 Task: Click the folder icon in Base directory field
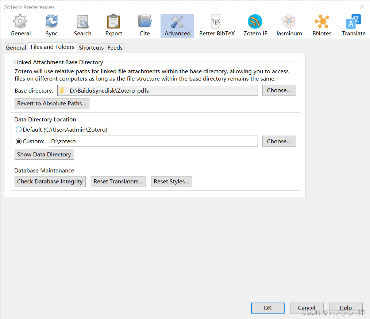62,90
